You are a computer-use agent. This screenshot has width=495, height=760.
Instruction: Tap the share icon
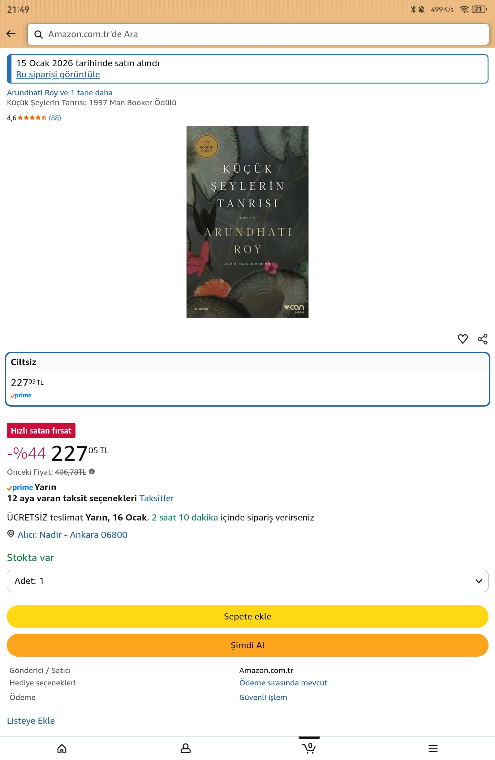click(x=482, y=339)
